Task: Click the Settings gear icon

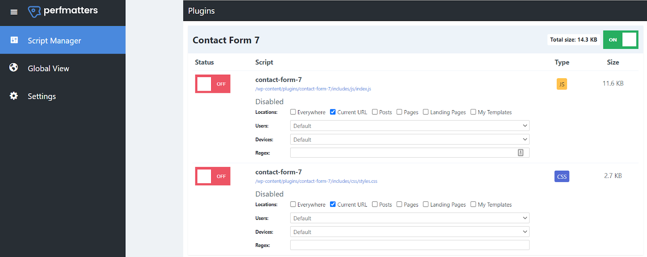Action: [x=14, y=96]
